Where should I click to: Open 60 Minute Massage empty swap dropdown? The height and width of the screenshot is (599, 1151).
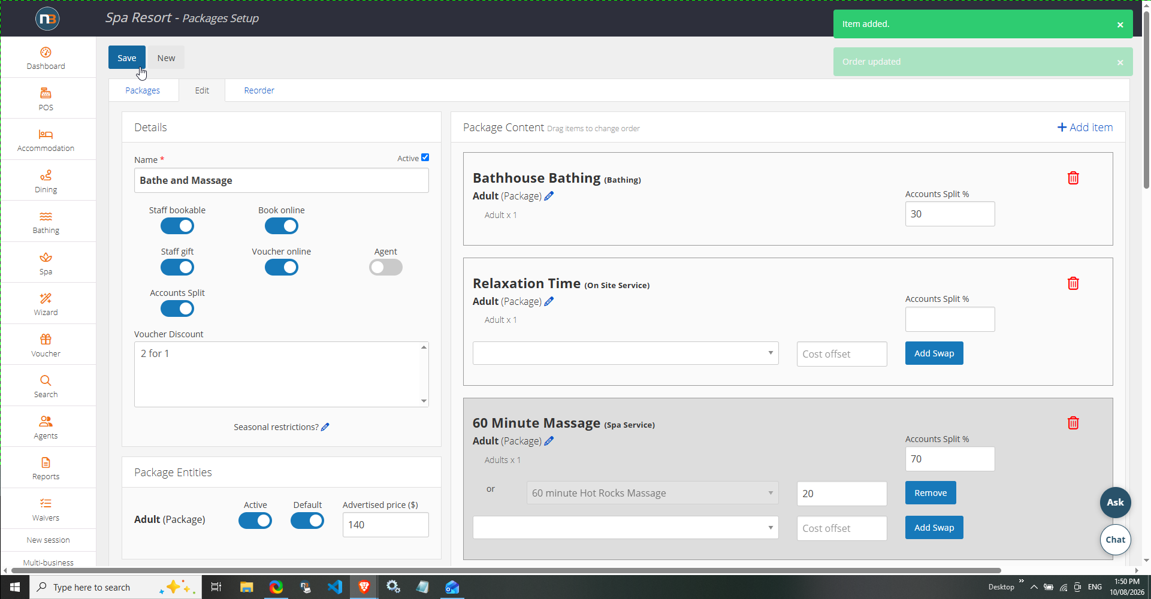[x=626, y=528]
